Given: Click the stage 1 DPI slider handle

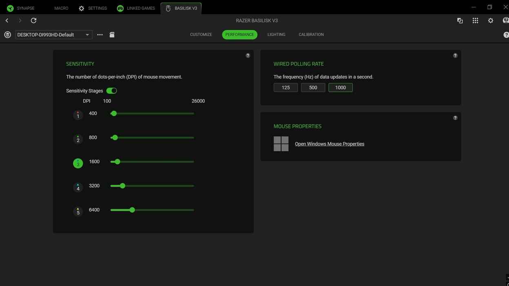Looking at the screenshot, I should pos(114,113).
